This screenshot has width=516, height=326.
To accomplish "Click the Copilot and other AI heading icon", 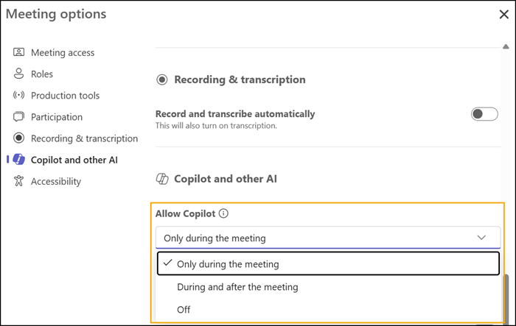I will (162, 179).
